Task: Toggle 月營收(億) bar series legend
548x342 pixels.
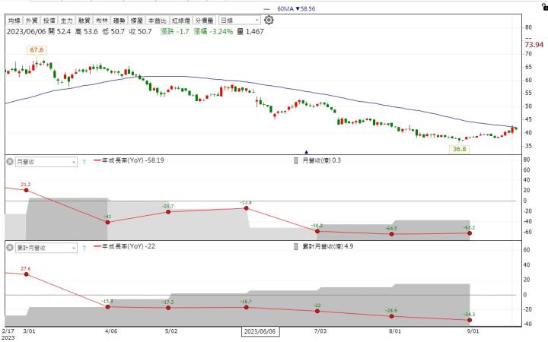Action: [320, 161]
